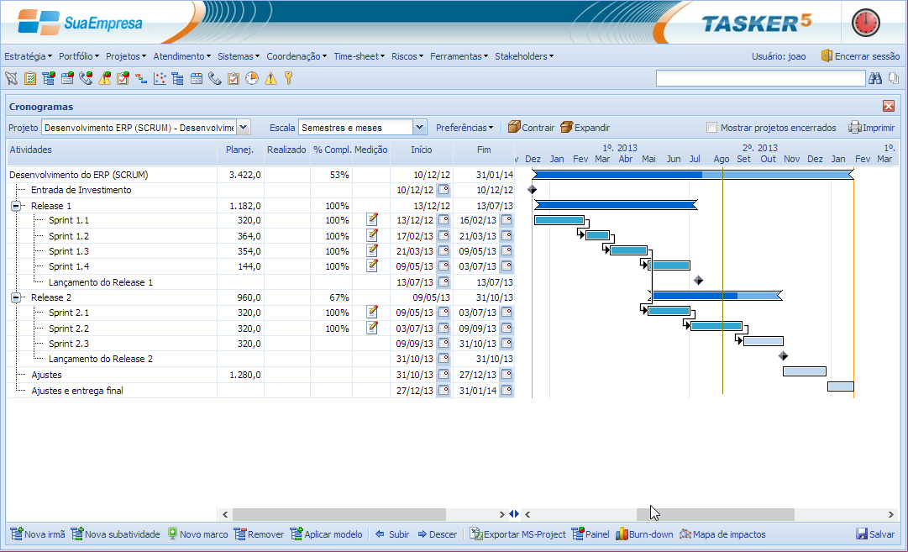Click the phone icon with colored badge

86,78
